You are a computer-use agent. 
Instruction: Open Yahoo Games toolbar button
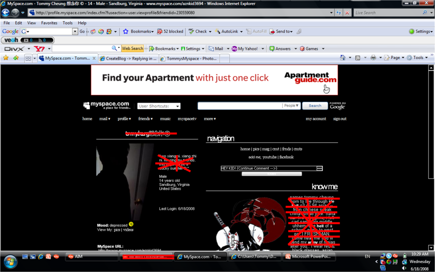[309, 49]
